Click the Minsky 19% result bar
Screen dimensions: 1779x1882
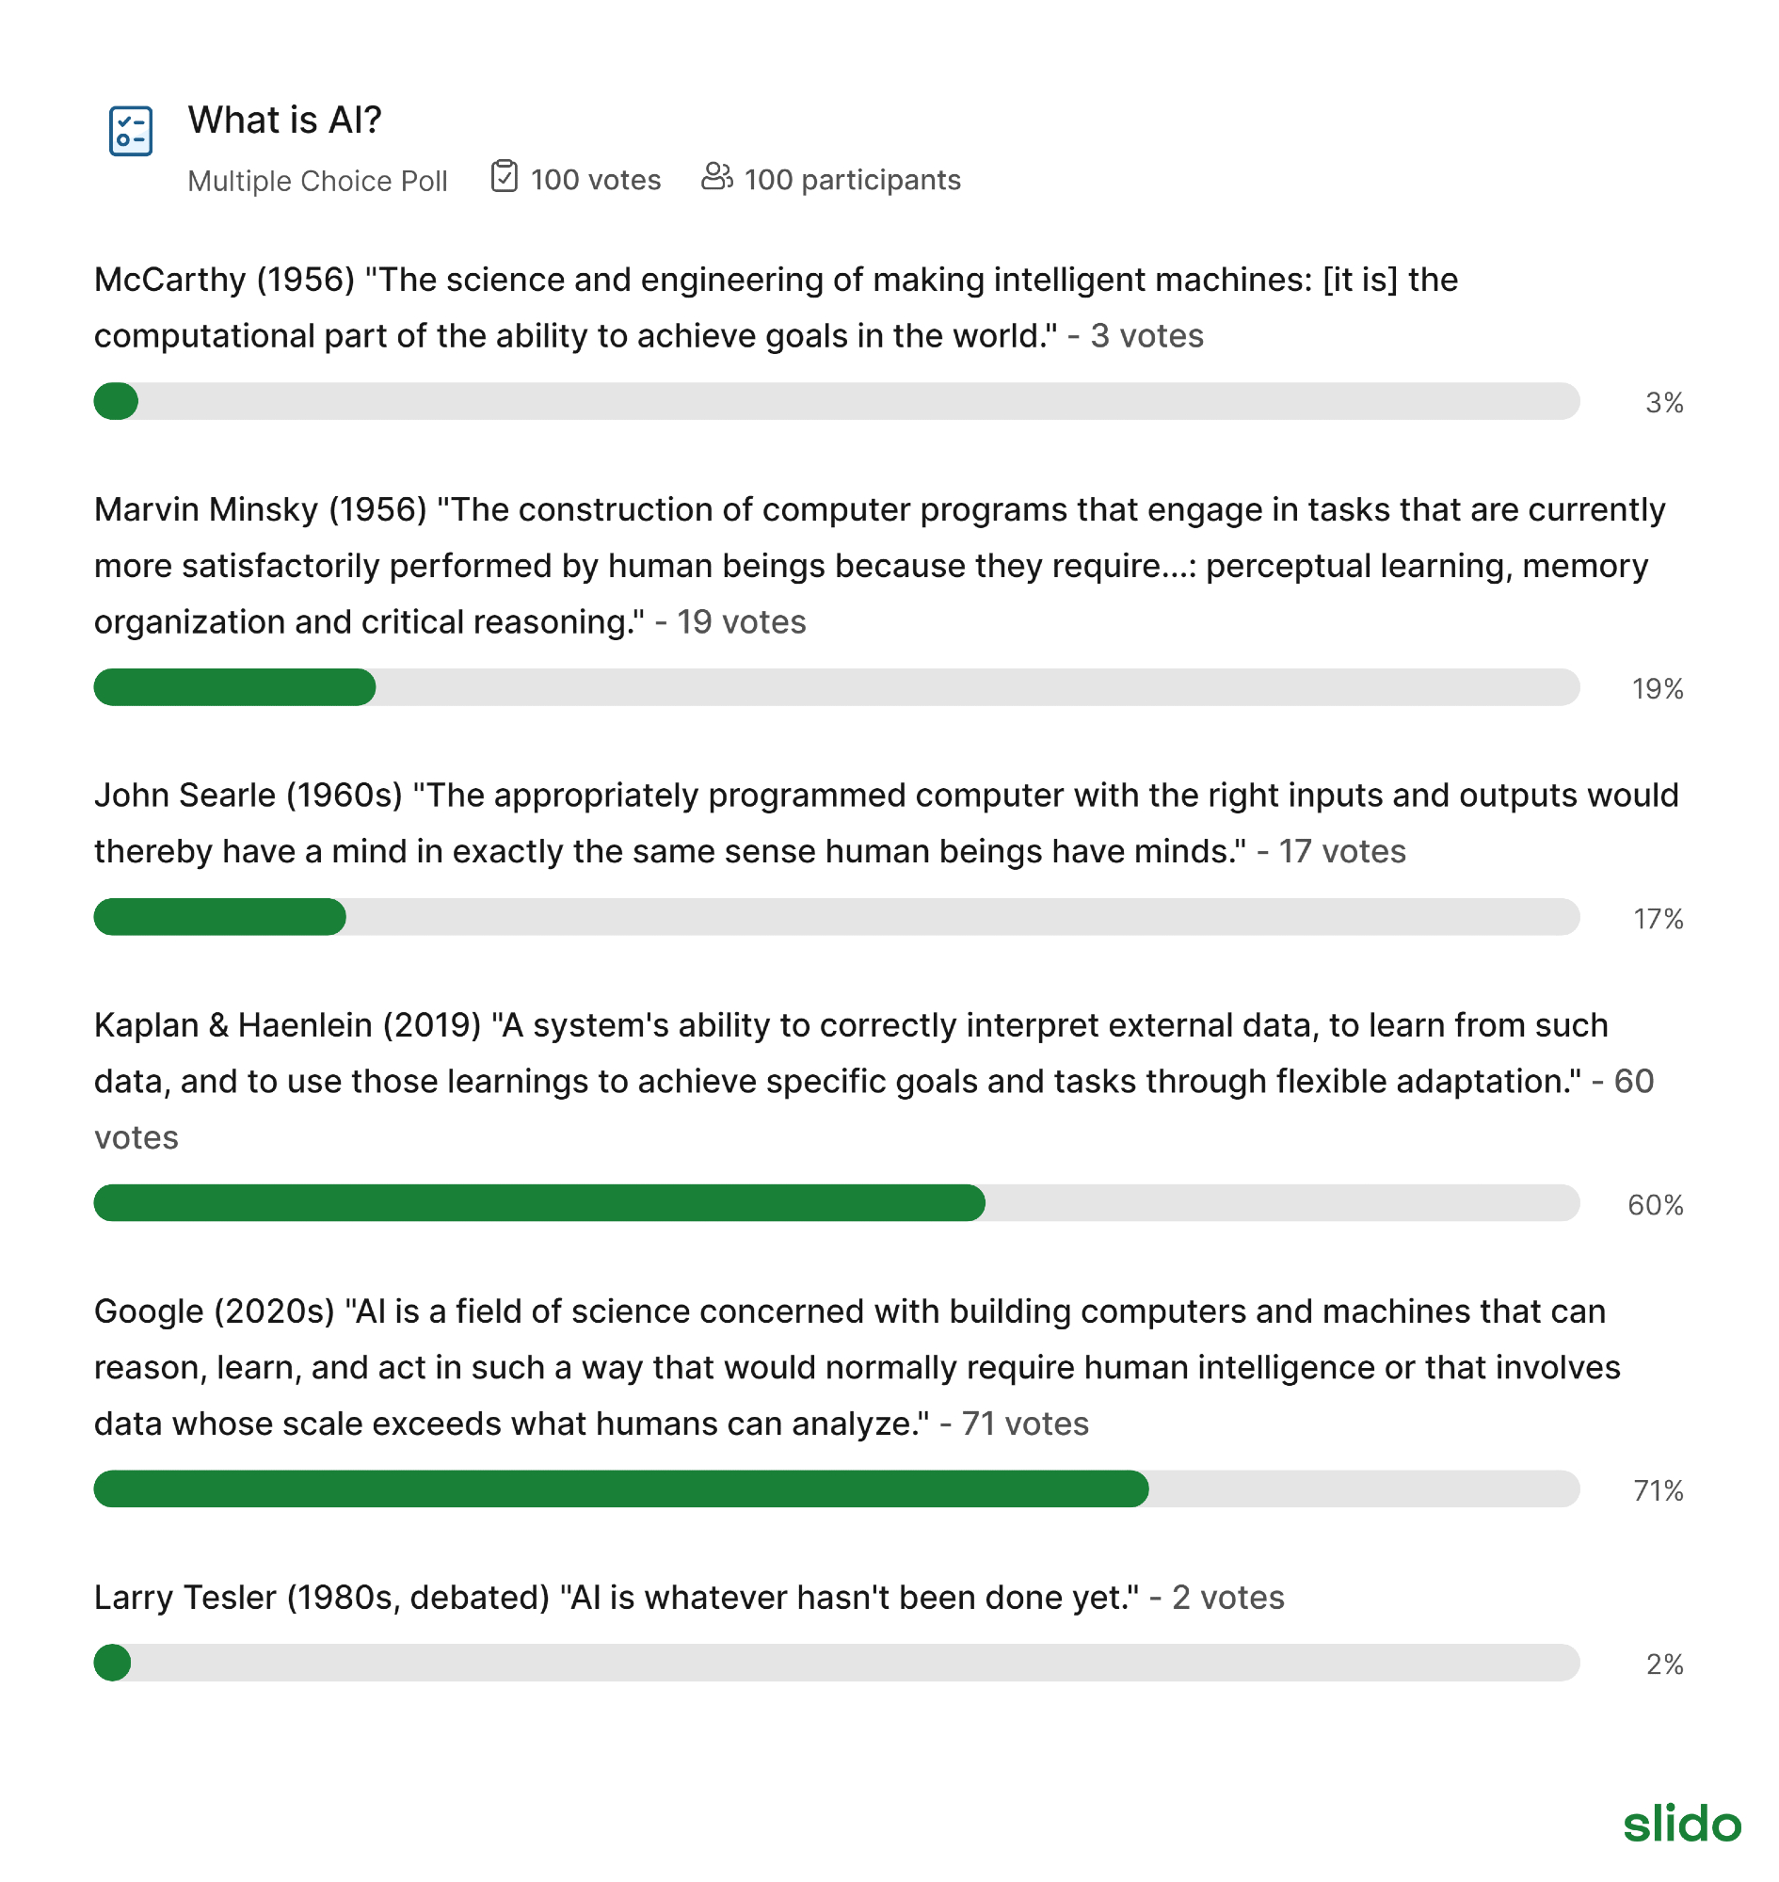pyautogui.click(x=837, y=687)
